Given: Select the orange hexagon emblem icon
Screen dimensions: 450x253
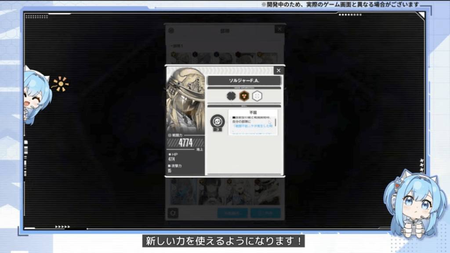Looking at the screenshot, I should click(x=244, y=96).
